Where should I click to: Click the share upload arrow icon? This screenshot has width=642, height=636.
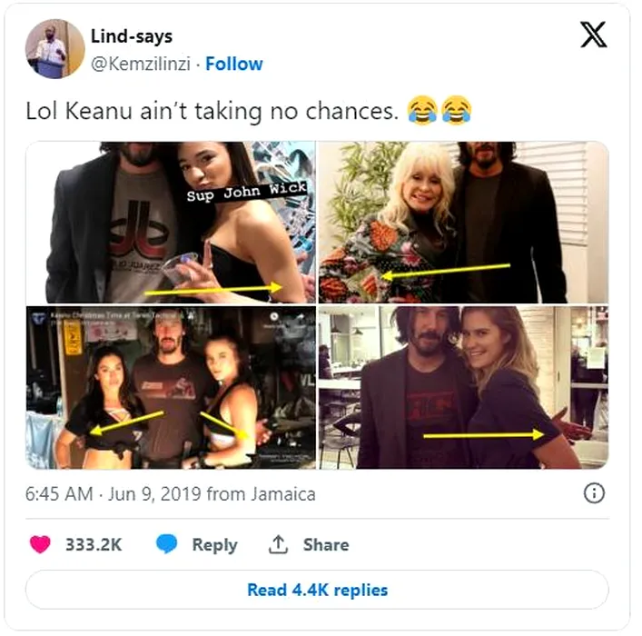click(x=278, y=544)
